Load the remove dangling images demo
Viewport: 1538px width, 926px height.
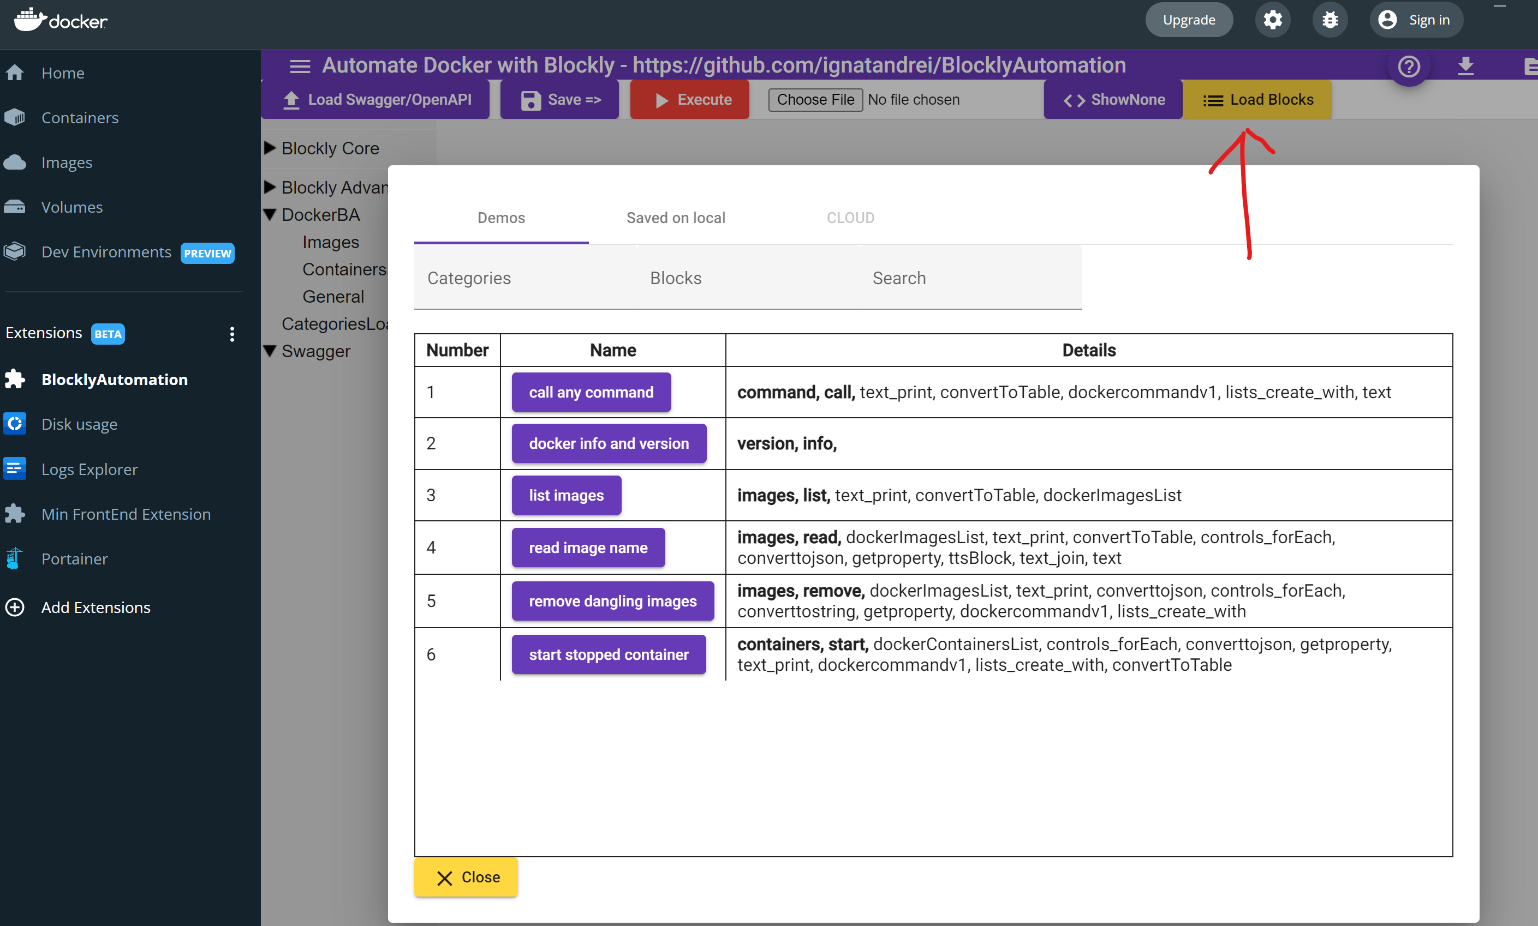click(x=612, y=600)
